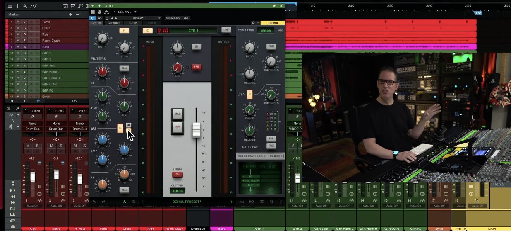Click the plus icon in plugin title bar

[x=99, y=6]
